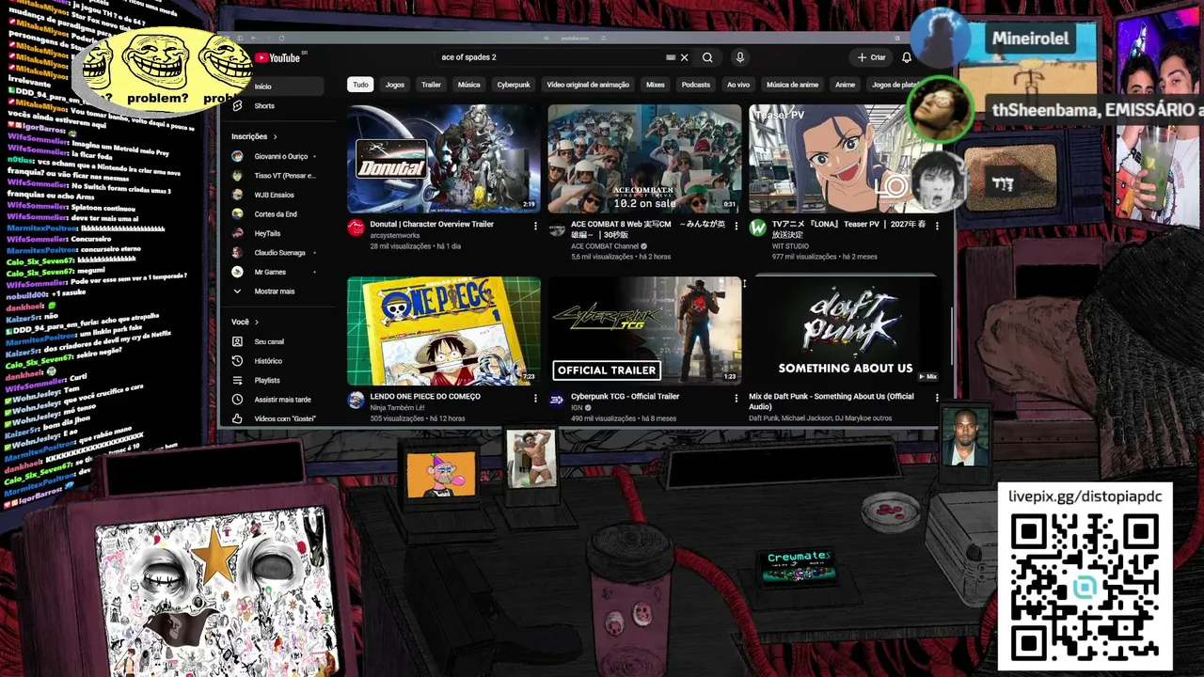1204x677 pixels.
Task: Start voice search with the microphone
Action: click(x=740, y=57)
